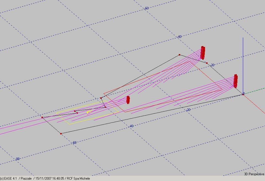Select the vertex at the origin point

pyautogui.click(x=243, y=94)
